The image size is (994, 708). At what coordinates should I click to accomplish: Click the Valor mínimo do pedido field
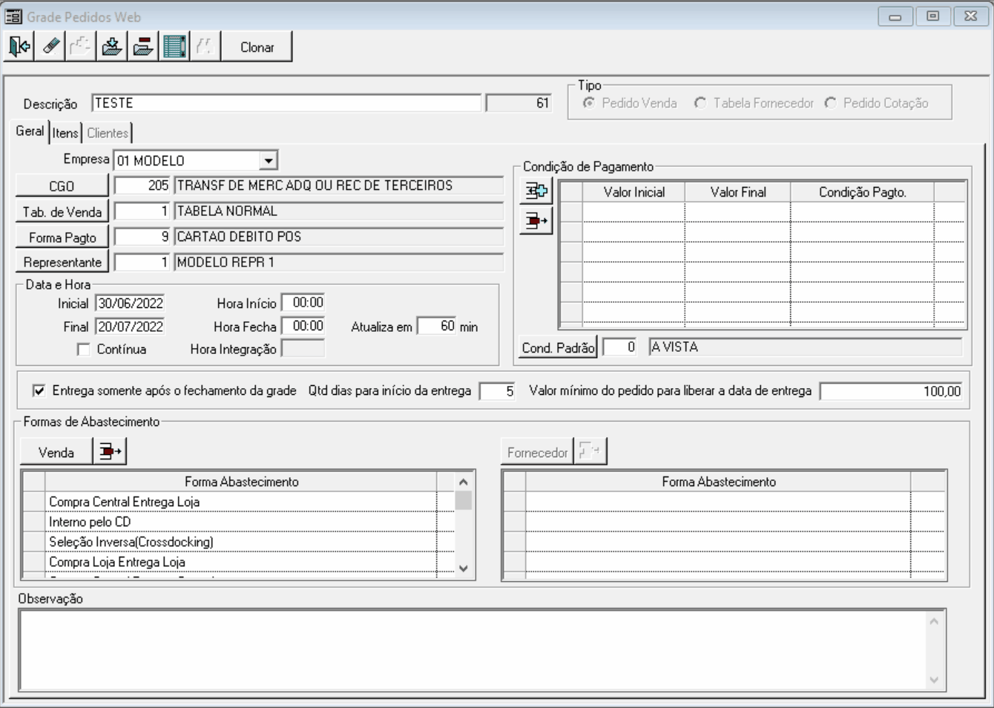click(x=891, y=391)
